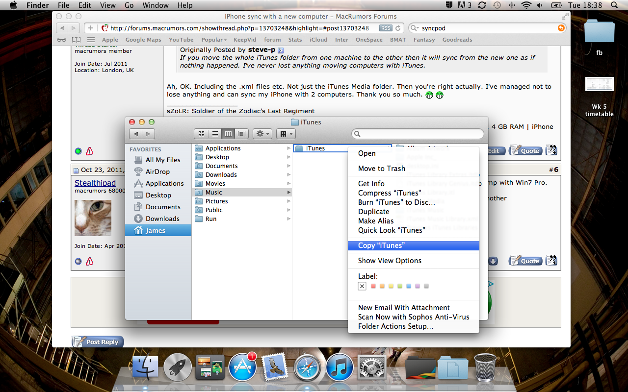The height and width of the screenshot is (392, 628).
Task: Select Show View Options menu entry
Action: coord(413,261)
